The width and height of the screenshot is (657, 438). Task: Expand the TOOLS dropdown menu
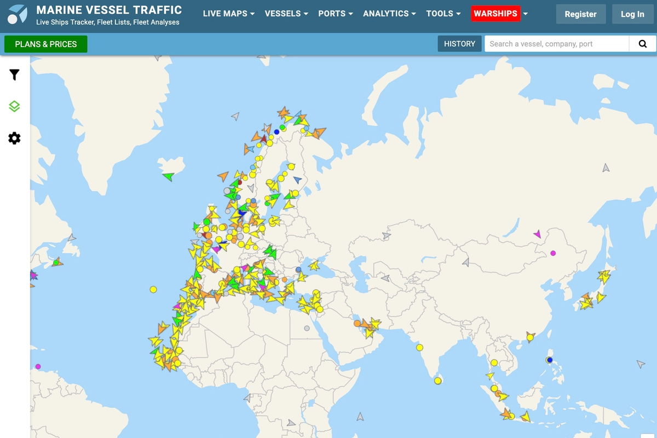pyautogui.click(x=443, y=14)
